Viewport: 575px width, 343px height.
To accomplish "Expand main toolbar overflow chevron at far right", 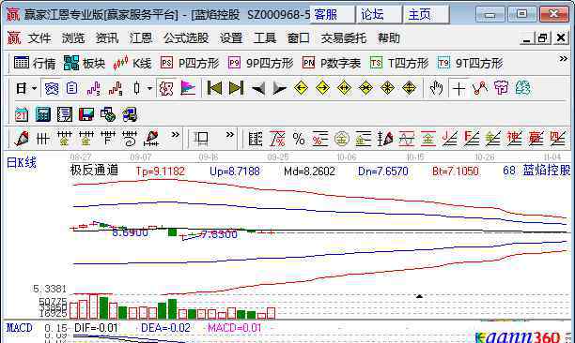I will 563,58.
